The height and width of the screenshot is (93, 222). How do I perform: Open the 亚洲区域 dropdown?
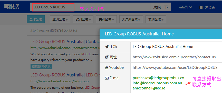click(x=60, y=19)
